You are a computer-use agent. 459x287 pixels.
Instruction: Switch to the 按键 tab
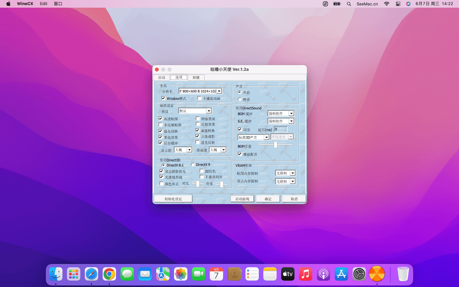pyautogui.click(x=196, y=77)
